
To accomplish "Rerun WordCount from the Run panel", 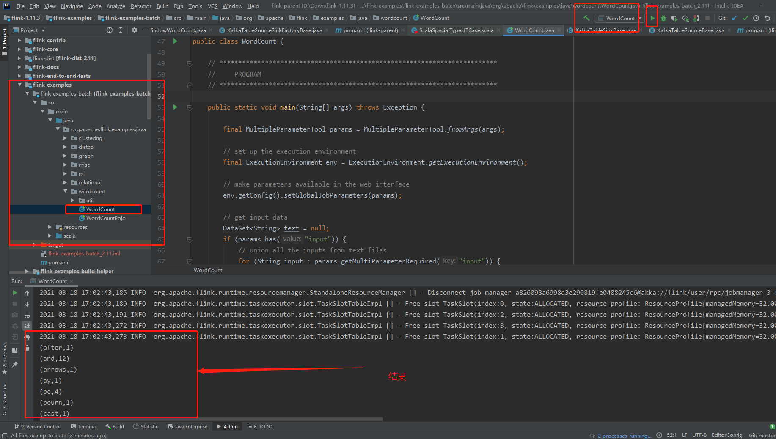I will coord(15,293).
